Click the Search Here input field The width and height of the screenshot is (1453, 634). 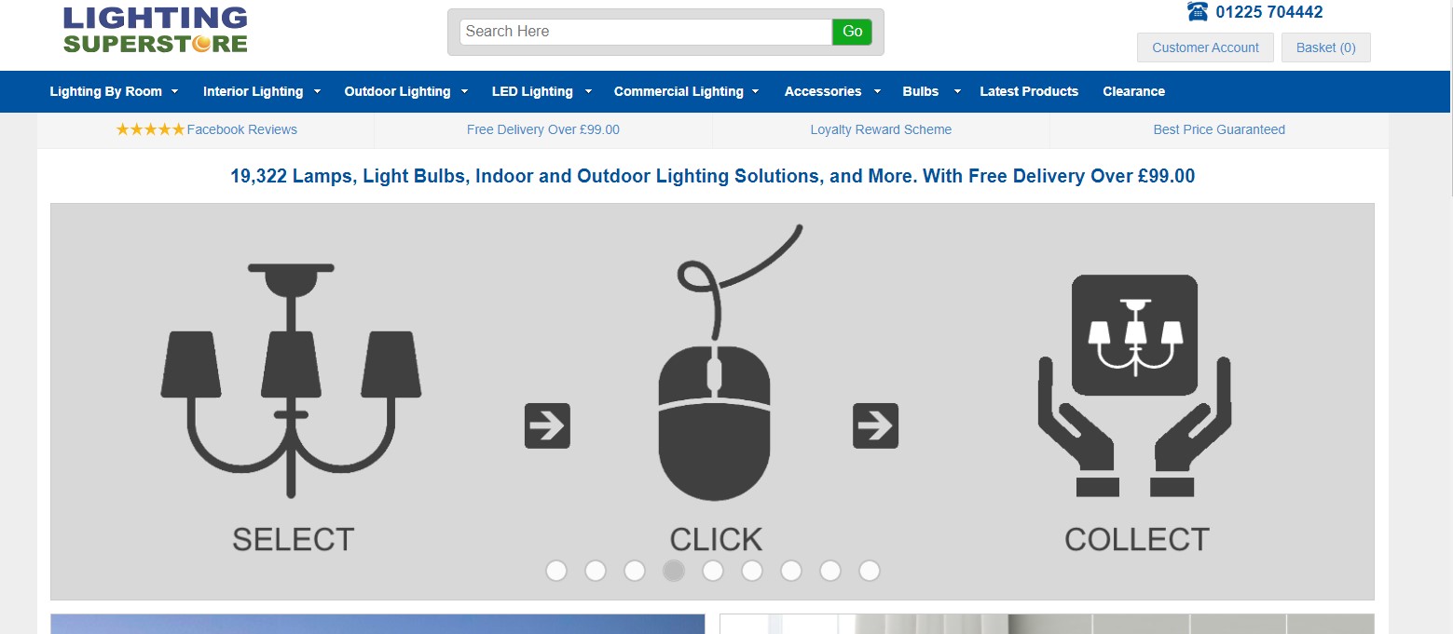[x=645, y=32]
